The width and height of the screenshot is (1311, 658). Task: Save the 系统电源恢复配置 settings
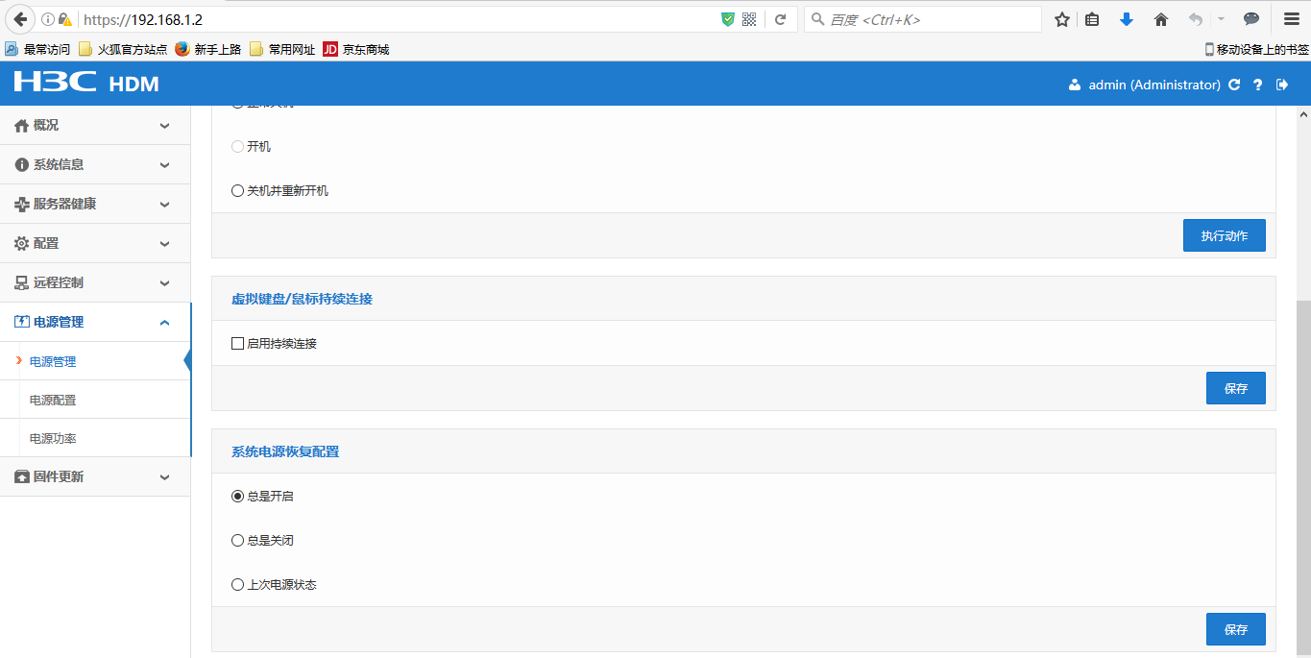tap(1235, 629)
